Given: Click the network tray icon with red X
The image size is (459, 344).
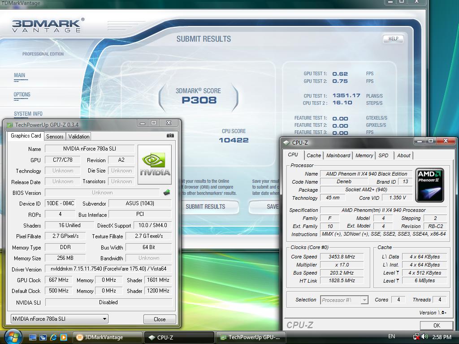Looking at the screenshot, I should 416,337.
